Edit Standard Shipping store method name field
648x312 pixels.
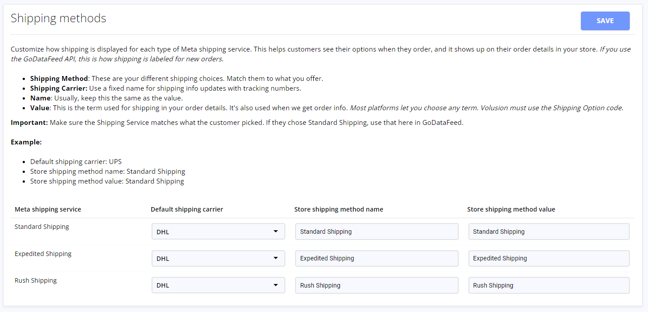(376, 232)
